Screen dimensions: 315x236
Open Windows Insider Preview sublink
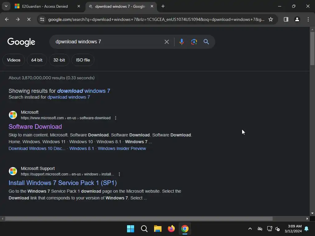point(122,148)
